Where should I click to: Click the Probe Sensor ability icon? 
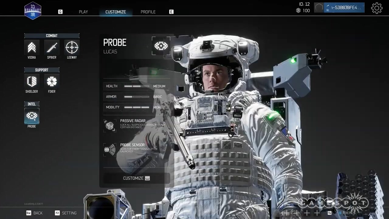click(x=110, y=150)
